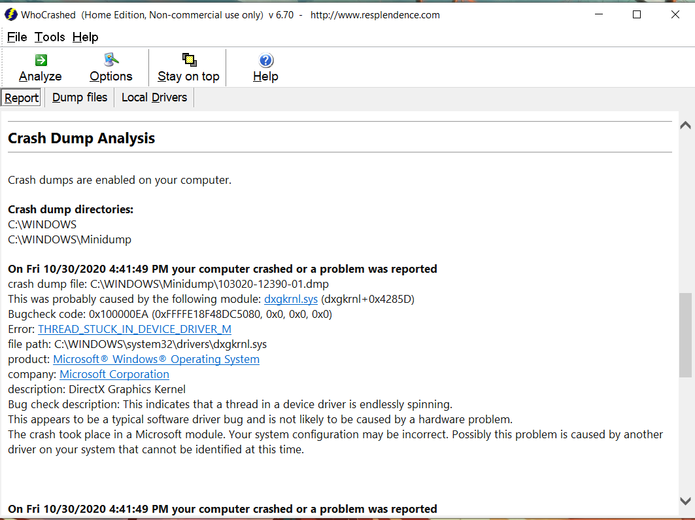Viewport: 695px width, 520px height.
Task: Open Options from the toolbar icon
Action: (111, 60)
